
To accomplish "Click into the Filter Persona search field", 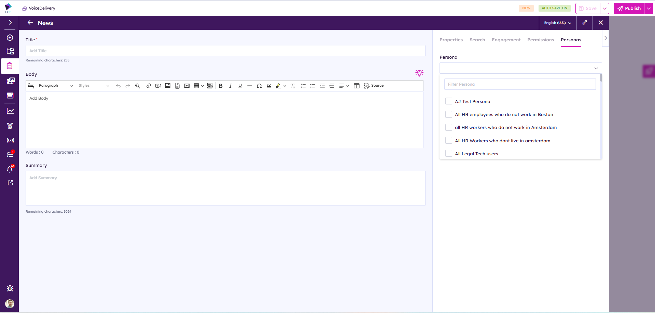I will (x=519, y=84).
